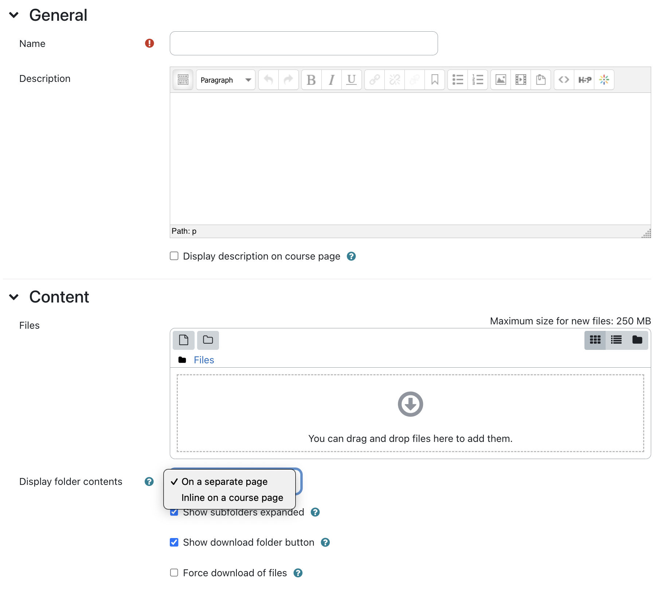Check Force download of files
661x589 pixels.
[x=174, y=573]
